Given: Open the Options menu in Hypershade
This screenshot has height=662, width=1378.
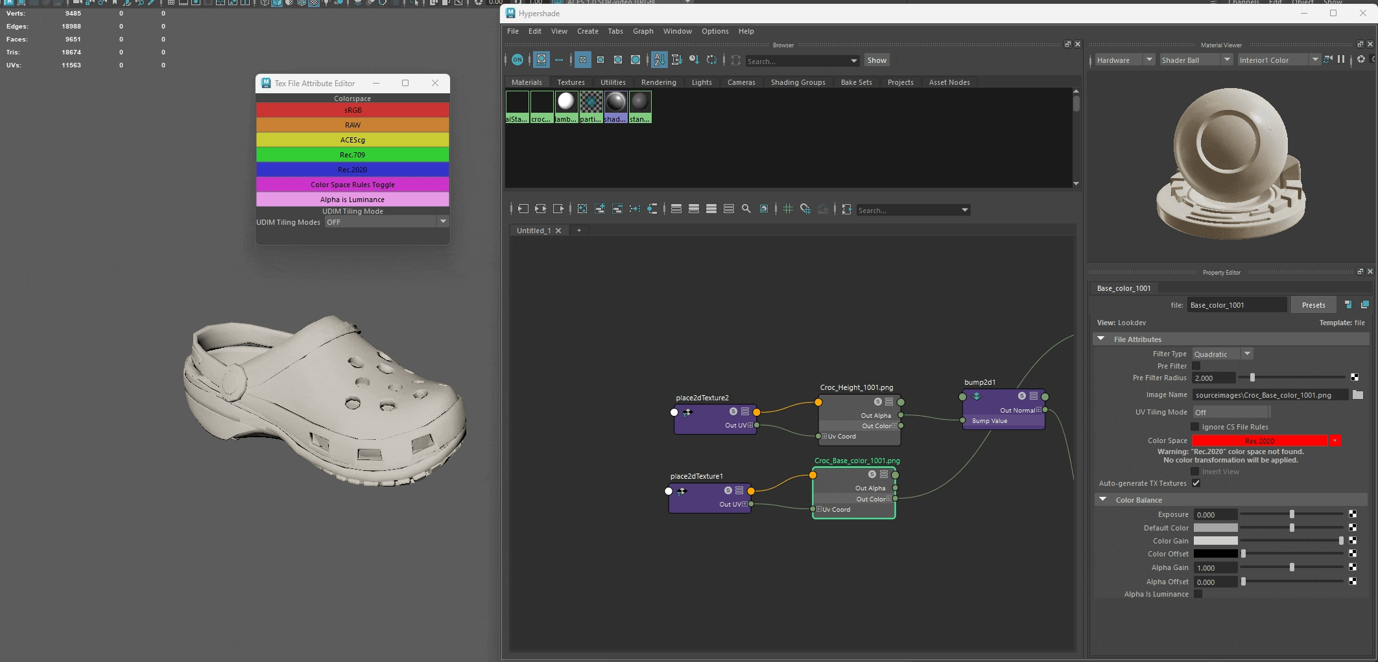Looking at the screenshot, I should click(715, 31).
